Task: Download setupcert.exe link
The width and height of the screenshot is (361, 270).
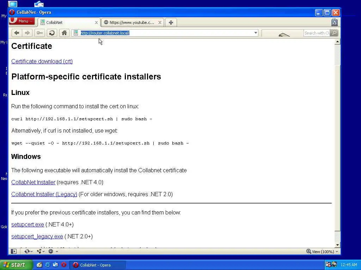Action: 27,225
